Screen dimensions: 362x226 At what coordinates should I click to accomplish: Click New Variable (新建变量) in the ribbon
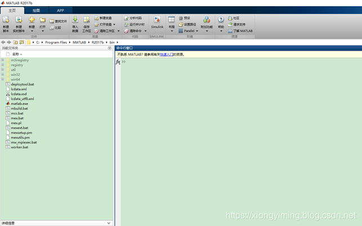[103, 18]
